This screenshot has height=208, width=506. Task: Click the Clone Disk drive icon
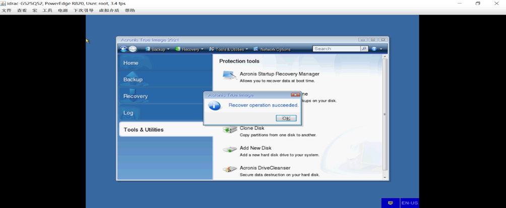click(x=230, y=129)
